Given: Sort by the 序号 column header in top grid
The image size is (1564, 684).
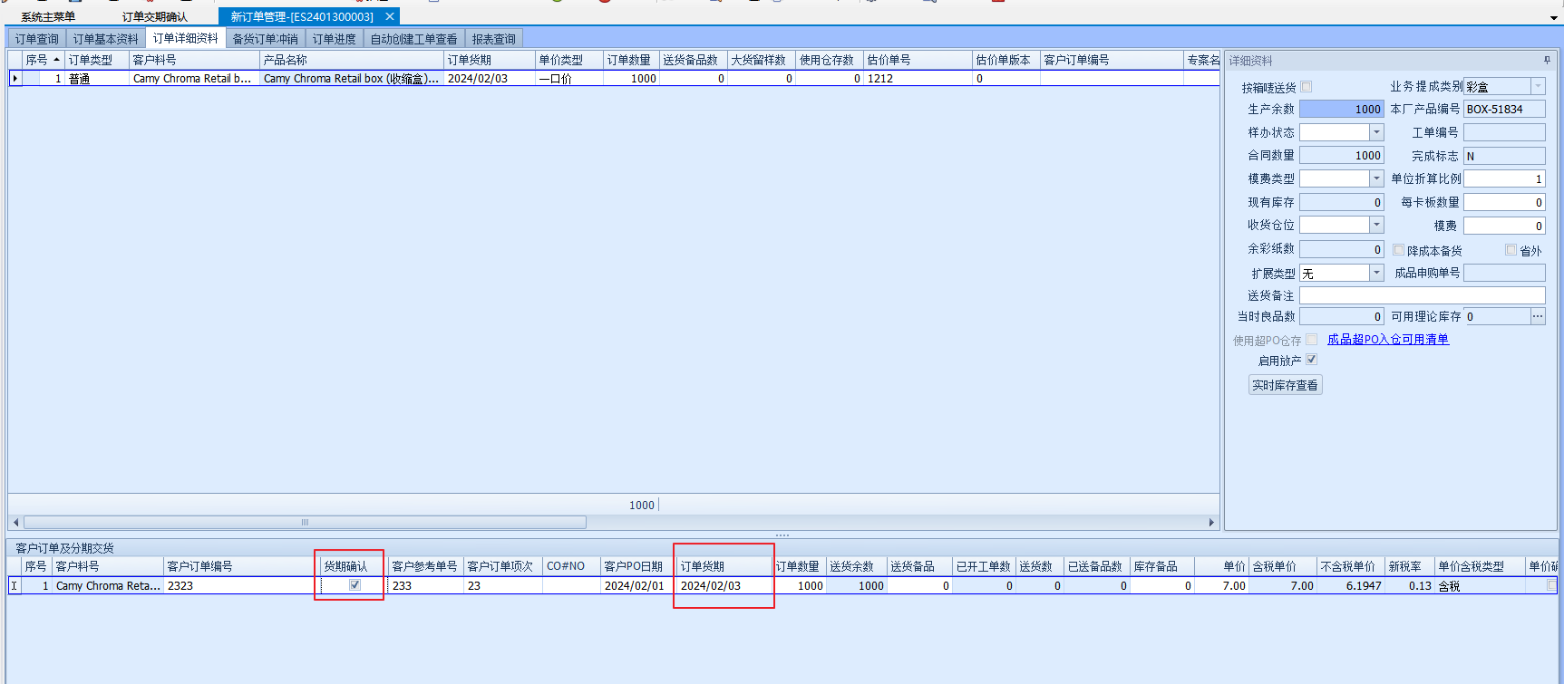Looking at the screenshot, I should pyautogui.click(x=43, y=60).
